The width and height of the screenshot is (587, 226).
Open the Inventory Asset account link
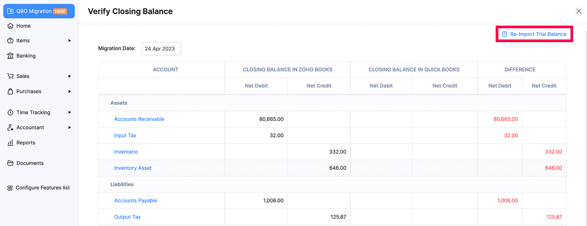pos(133,168)
